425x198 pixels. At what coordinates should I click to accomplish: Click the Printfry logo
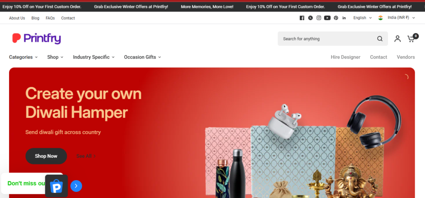(x=37, y=39)
